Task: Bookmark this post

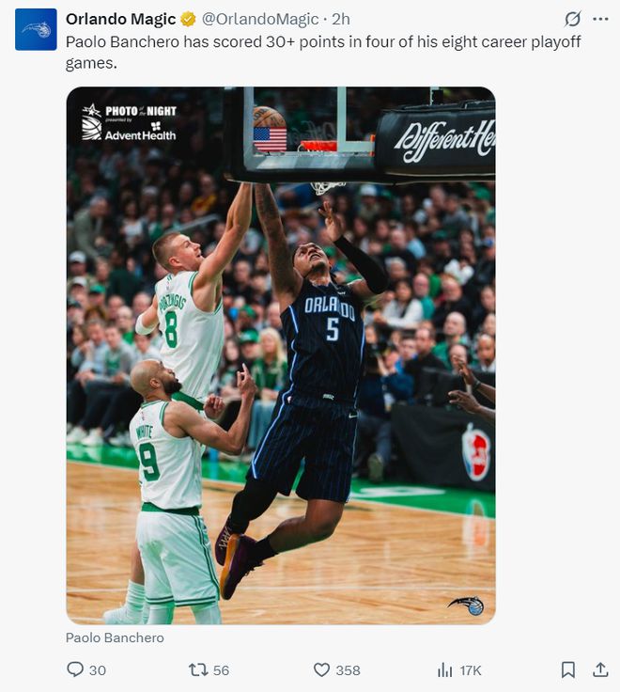Action: 568,670
